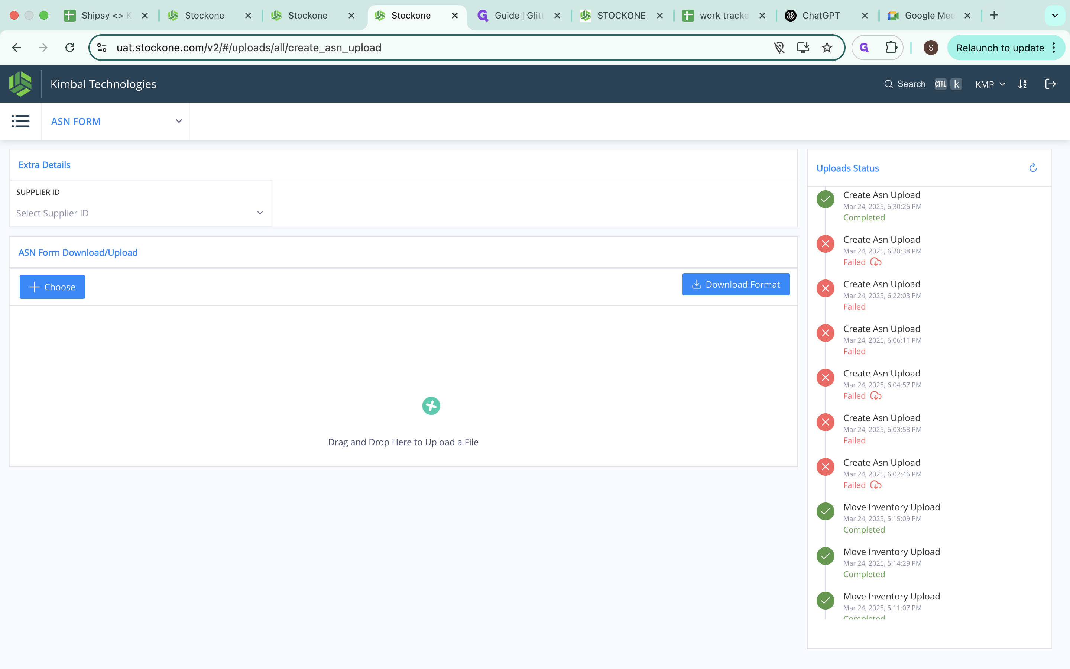The width and height of the screenshot is (1070, 669).
Task: Click Move Inventory Upload at 5:15:09 PM
Action: tap(891, 507)
